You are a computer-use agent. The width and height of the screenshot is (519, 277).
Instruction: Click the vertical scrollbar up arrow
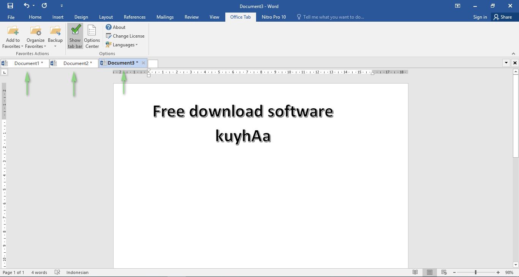[x=516, y=72]
